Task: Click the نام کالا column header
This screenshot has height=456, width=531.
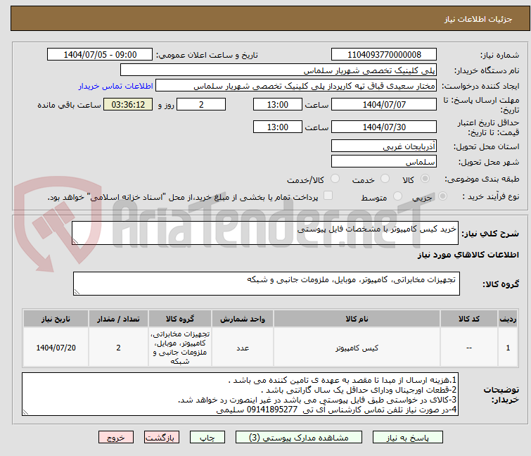Action: 357,319
